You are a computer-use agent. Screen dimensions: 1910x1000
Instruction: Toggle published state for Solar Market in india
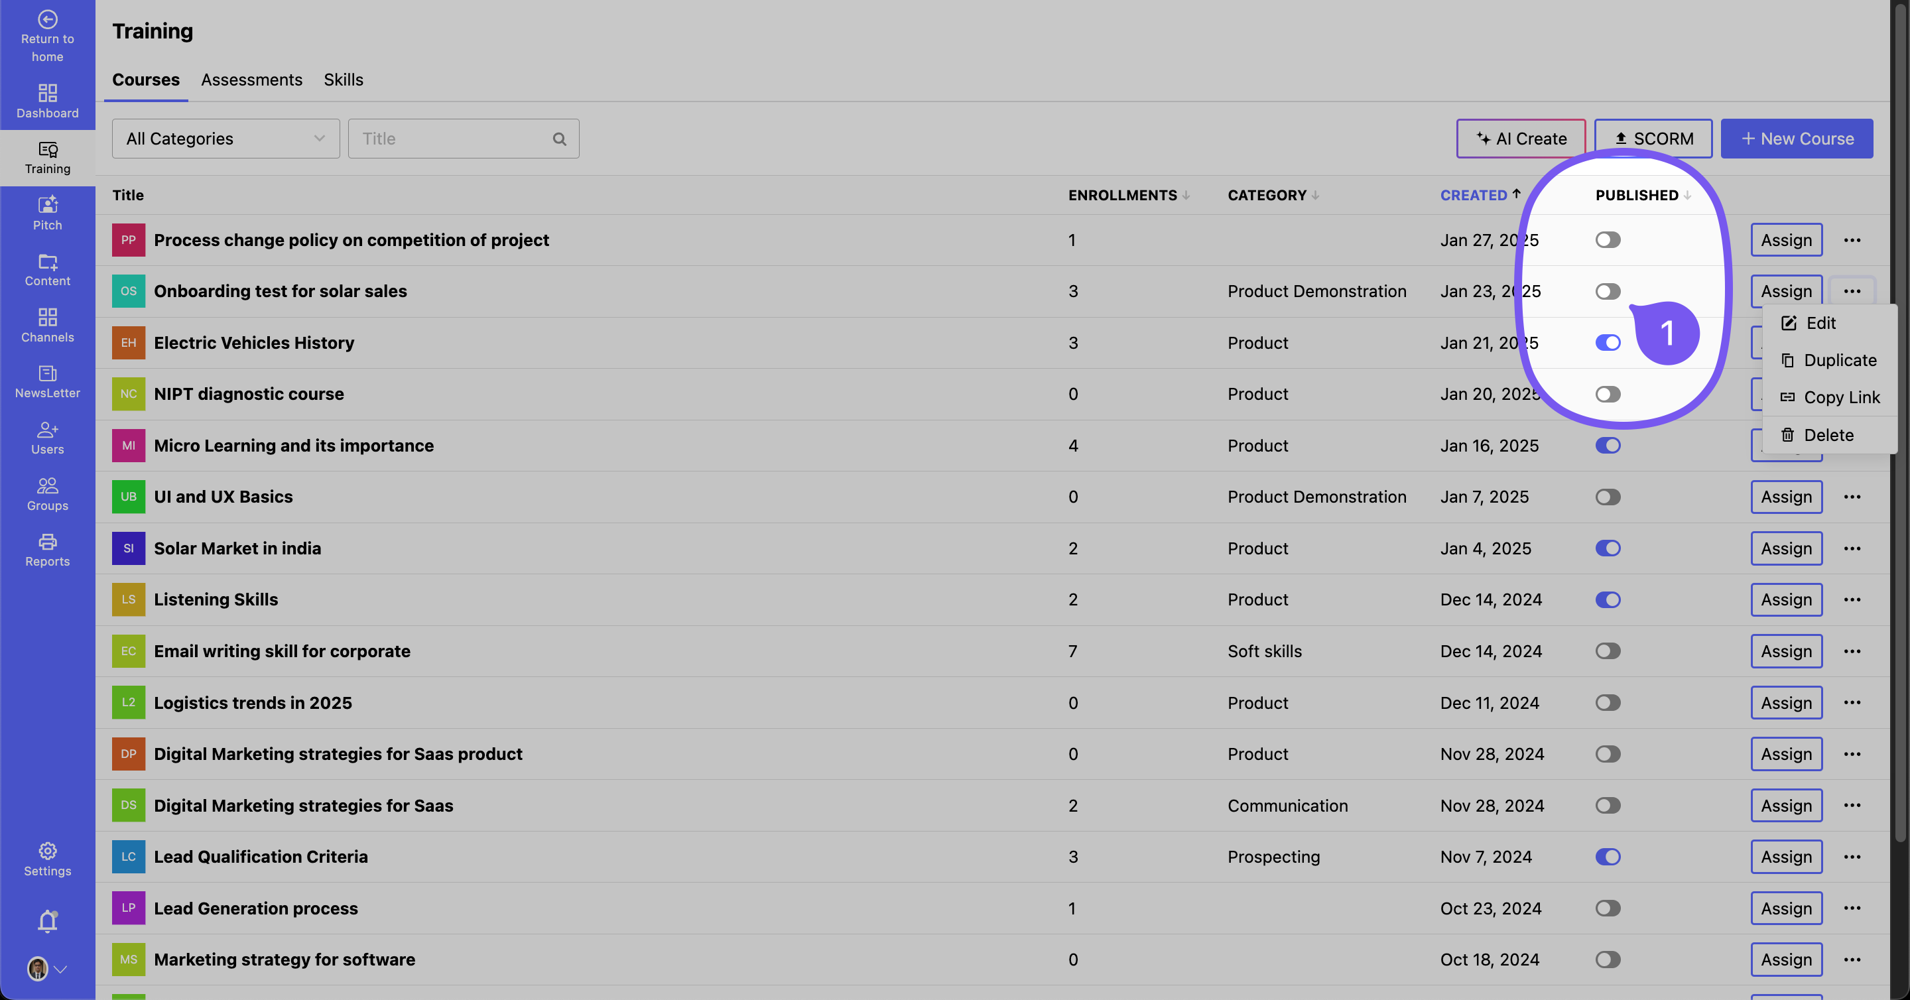1608,548
